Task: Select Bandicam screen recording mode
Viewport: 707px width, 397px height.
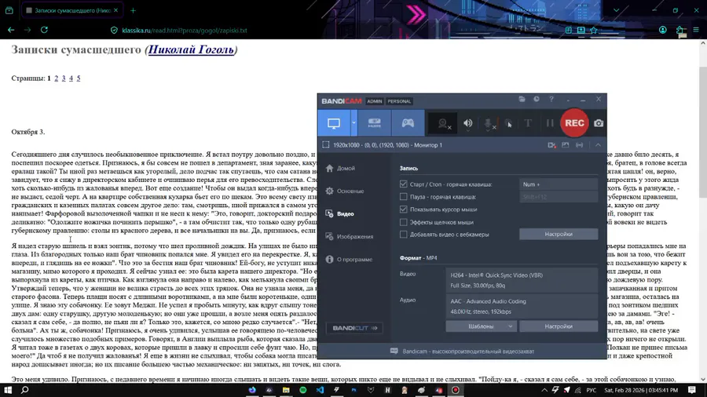Action: click(x=334, y=123)
